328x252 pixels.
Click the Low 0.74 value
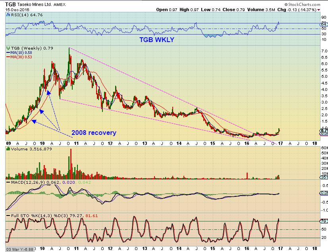[x=210, y=10]
